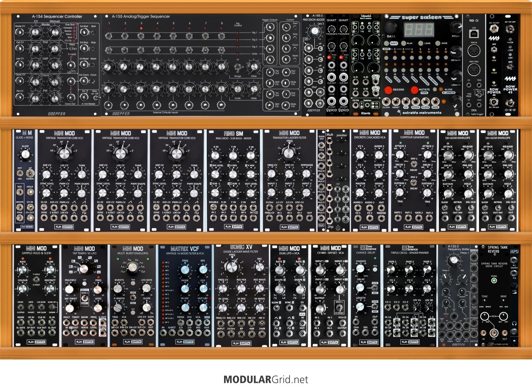The height and width of the screenshot is (388, 532).
Task: Click the 1V/Oct jack on Transistor Ladder Filter
Action: 269,208
